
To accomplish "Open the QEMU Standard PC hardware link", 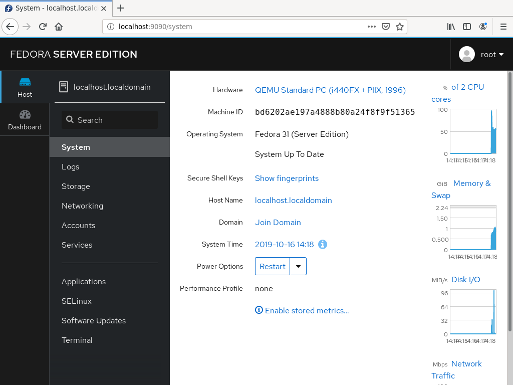I will click(x=330, y=90).
